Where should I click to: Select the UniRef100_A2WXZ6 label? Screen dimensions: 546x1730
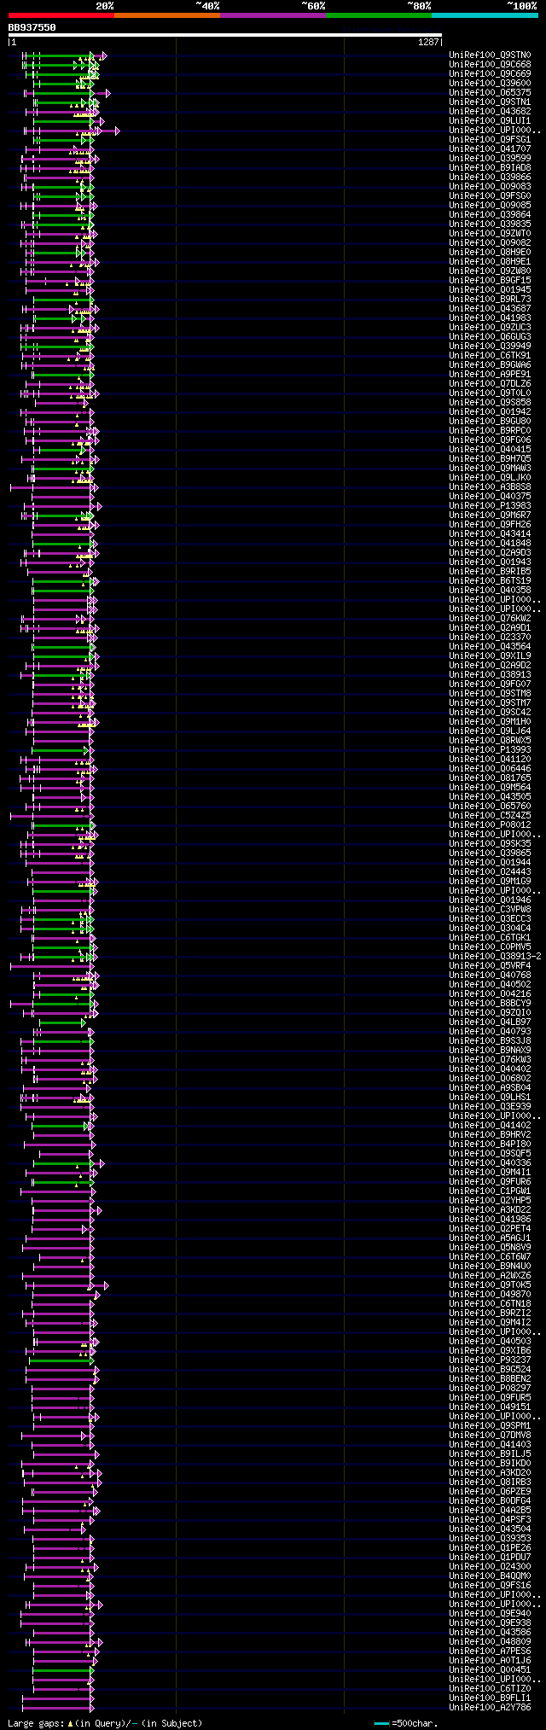490,1276
